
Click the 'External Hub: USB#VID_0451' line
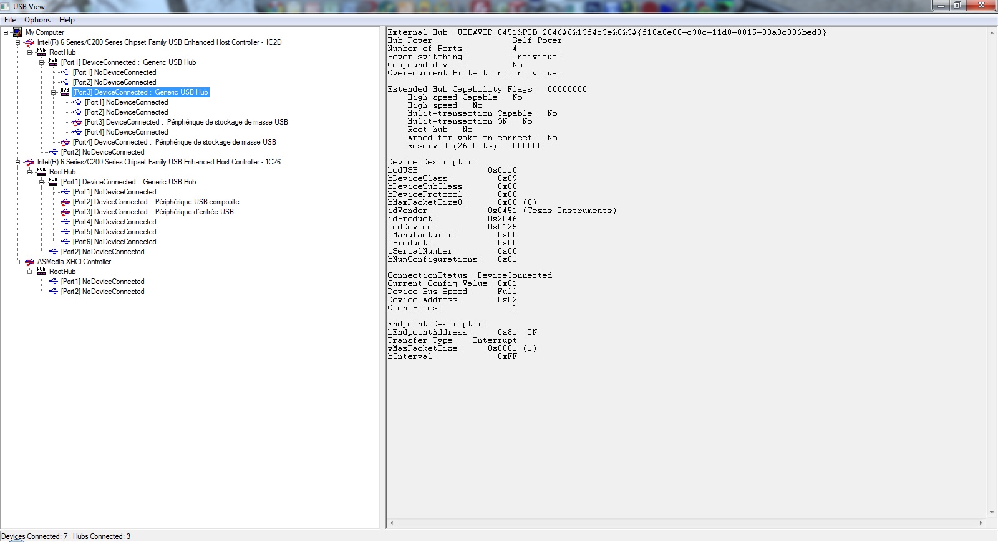coord(607,32)
